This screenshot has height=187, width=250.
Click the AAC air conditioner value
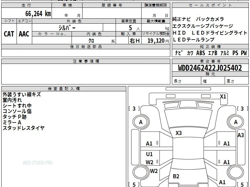pos(24,34)
